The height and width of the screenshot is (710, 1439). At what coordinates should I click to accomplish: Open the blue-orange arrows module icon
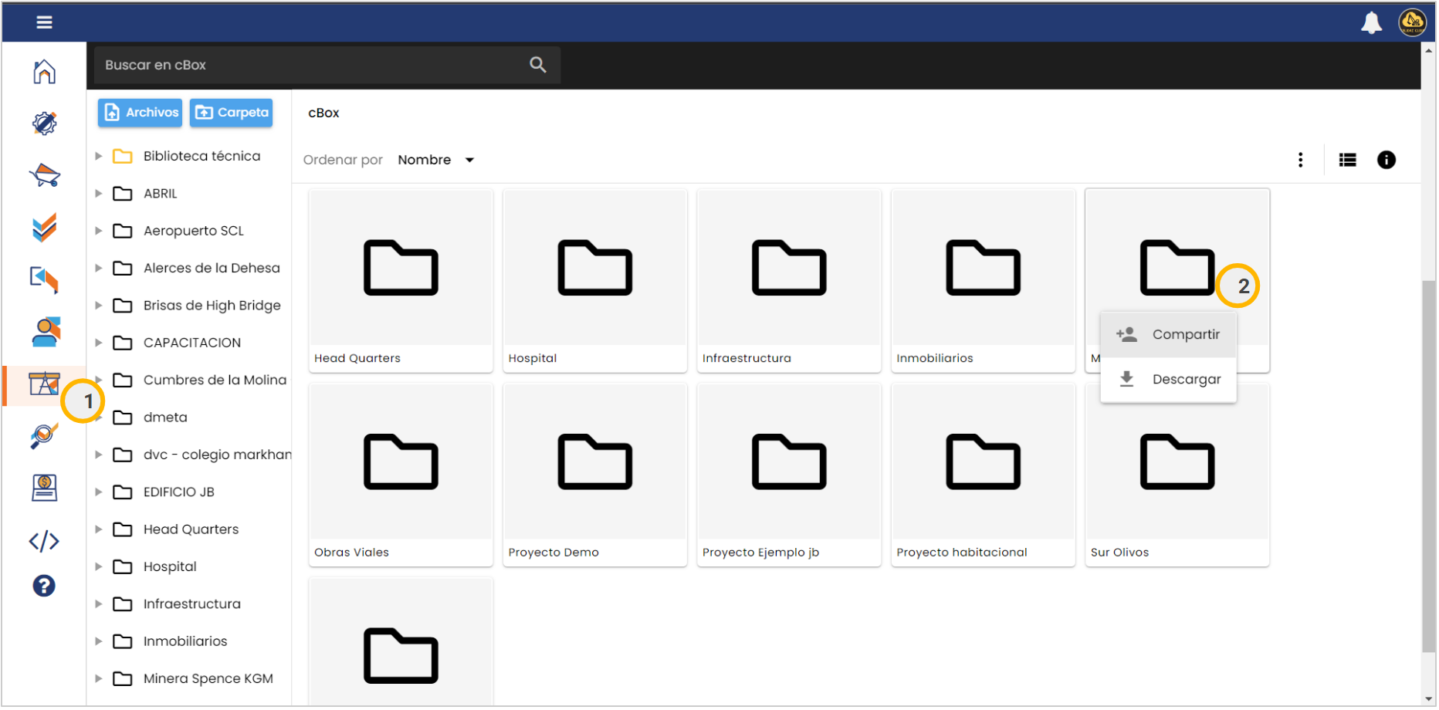(44, 279)
